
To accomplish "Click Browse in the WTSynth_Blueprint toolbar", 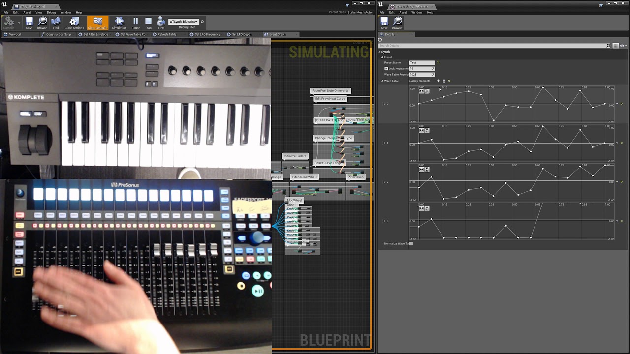I will (42, 23).
